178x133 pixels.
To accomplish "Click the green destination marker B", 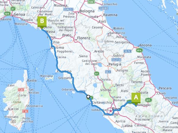I will click(x=42, y=22).
